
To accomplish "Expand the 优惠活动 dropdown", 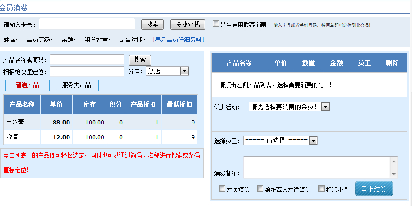I will point(325,107).
